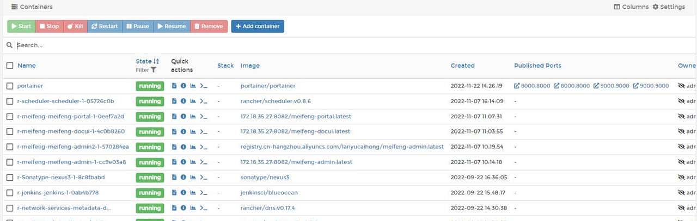This screenshot has width=697, height=221.
Task: Open the State Filter dropdown
Action: (146, 70)
